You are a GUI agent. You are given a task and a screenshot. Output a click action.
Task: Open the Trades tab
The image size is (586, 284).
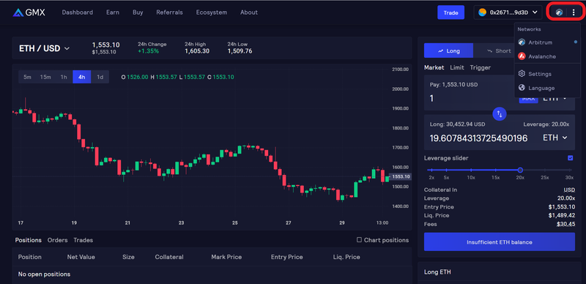point(83,240)
